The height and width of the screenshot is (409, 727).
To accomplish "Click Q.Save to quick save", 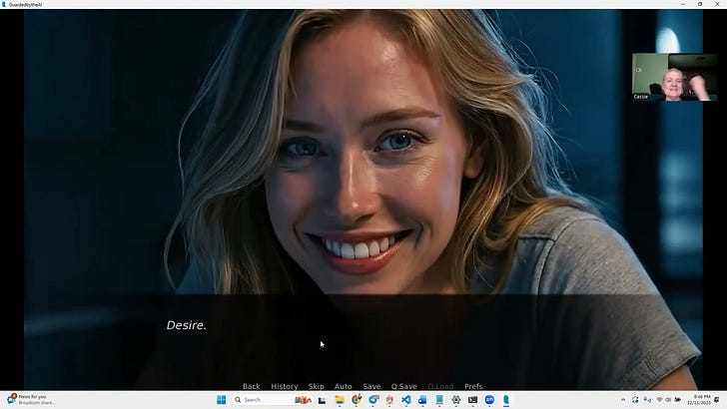I will pos(403,386).
